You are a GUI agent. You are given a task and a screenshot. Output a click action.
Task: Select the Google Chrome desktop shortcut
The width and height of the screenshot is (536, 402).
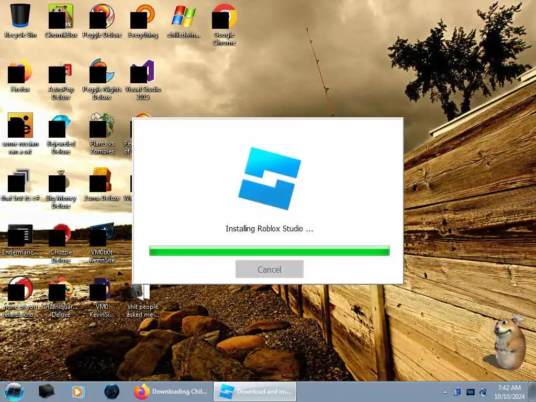pyautogui.click(x=224, y=25)
